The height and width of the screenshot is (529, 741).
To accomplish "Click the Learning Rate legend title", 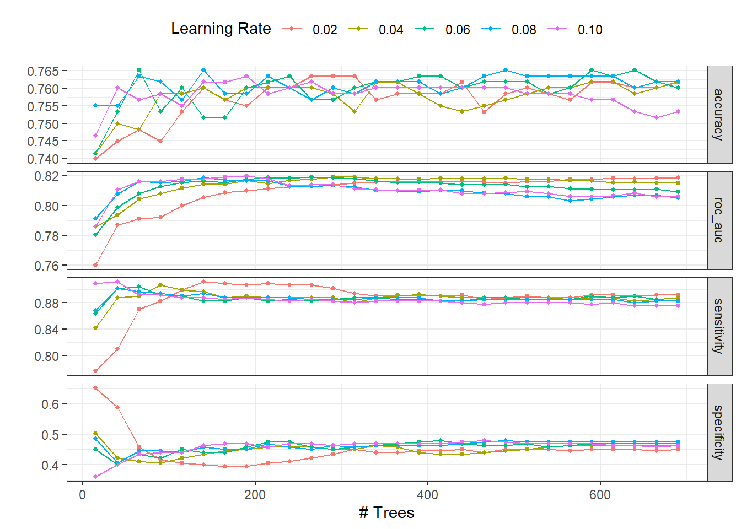I will (x=221, y=29).
